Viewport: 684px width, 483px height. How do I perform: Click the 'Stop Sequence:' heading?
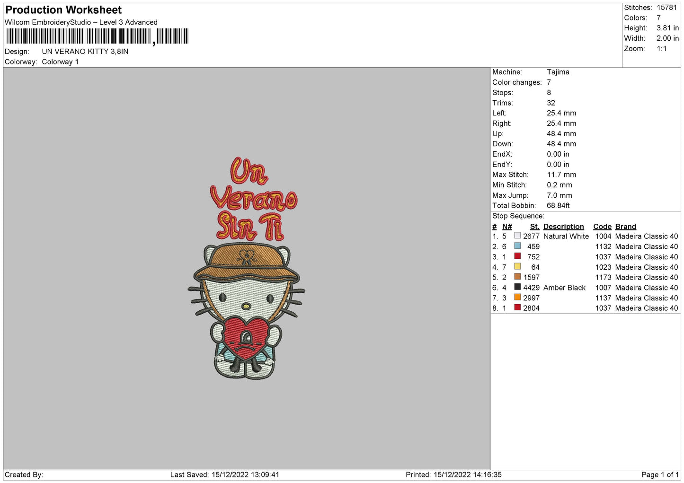[518, 216]
